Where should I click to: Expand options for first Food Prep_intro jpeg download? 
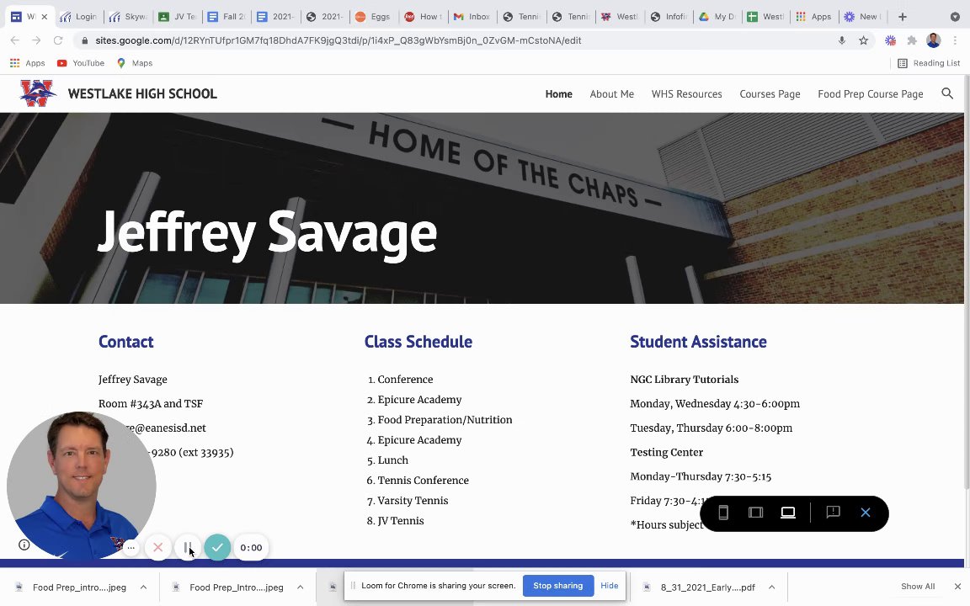(143, 587)
